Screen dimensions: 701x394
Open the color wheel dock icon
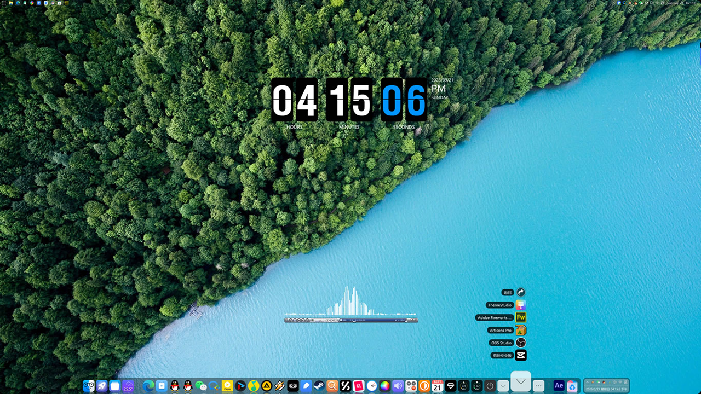385,386
